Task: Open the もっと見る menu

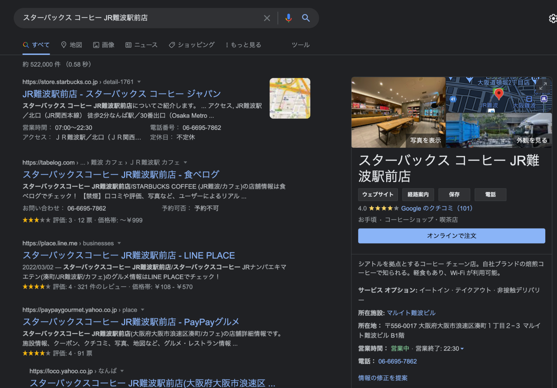Action: [244, 45]
